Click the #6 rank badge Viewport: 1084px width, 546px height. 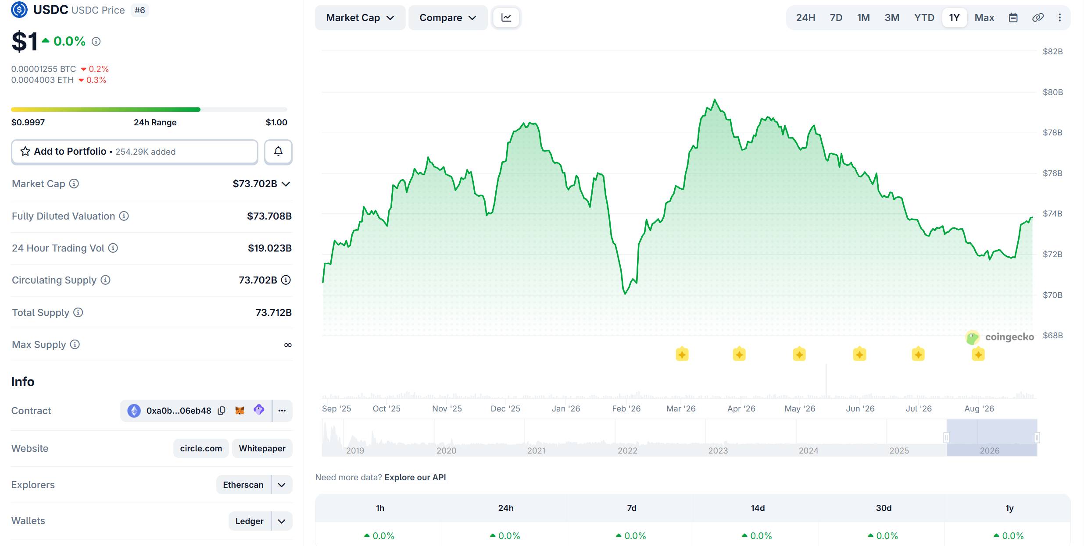tap(140, 10)
